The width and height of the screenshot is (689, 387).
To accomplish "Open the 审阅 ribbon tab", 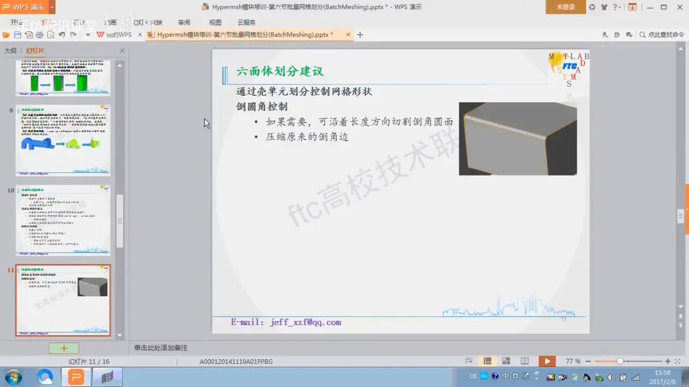I will 184,23.
